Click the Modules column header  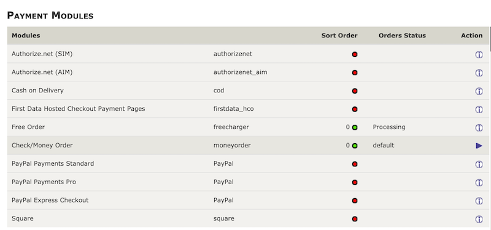point(26,35)
